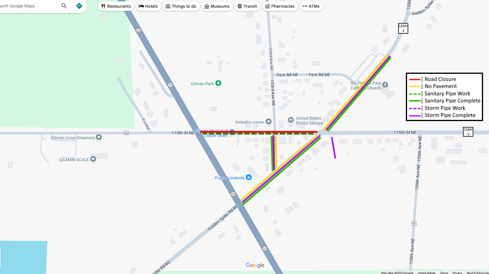
Task: Click the Gilman Coop Creamery pin
Action: click(x=99, y=137)
